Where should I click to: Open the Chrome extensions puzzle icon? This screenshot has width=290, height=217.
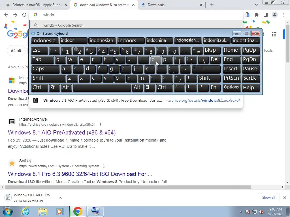point(257,15)
